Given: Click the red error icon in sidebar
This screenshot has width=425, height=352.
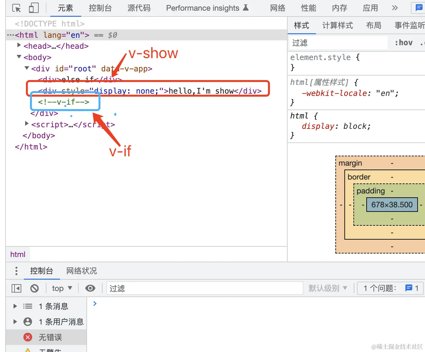Looking at the screenshot, I should (x=28, y=337).
